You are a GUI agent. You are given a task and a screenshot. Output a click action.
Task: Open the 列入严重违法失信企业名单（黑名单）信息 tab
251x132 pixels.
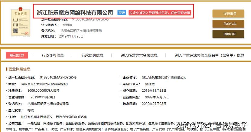pyautogui.click(x=210, y=55)
